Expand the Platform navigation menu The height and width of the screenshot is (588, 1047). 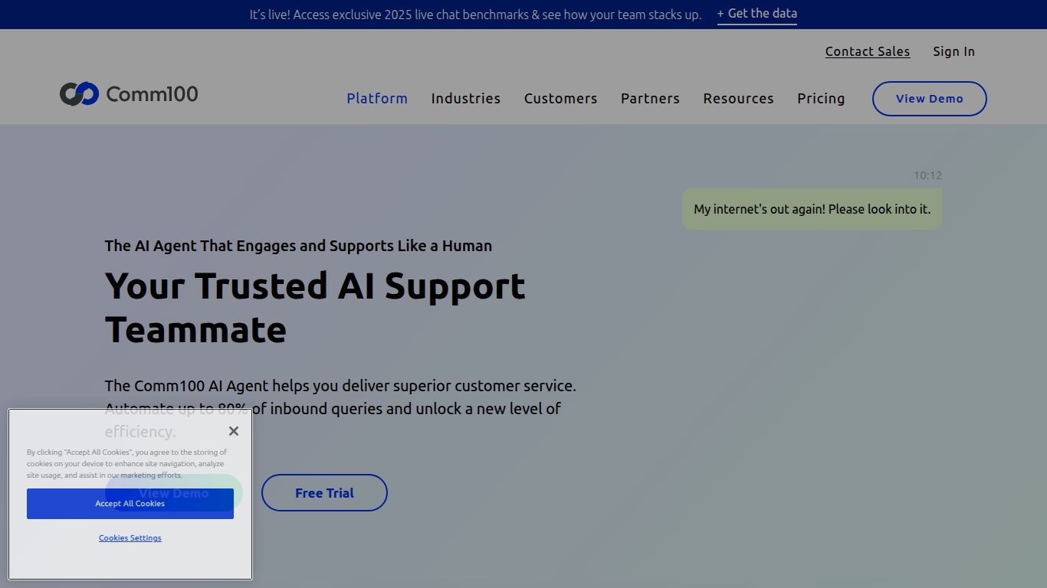pyautogui.click(x=377, y=99)
